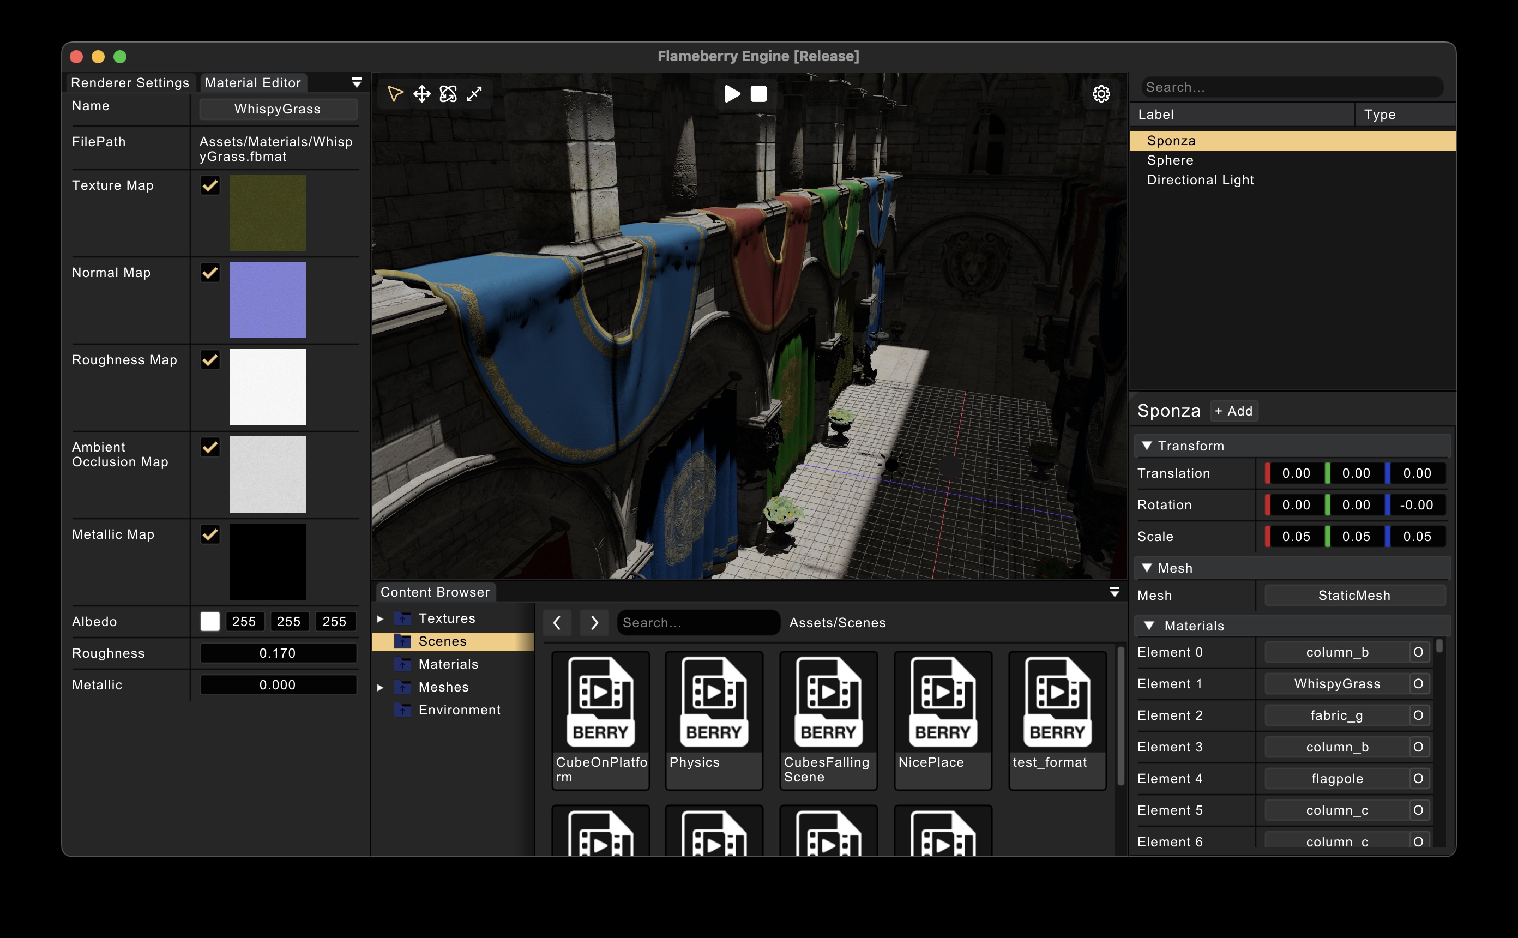This screenshot has height=938, width=1518.
Task: Click the O button for Element 0
Action: [1418, 652]
